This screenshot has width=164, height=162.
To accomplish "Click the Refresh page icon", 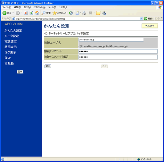I will pyautogui.click(x=31, y=13).
